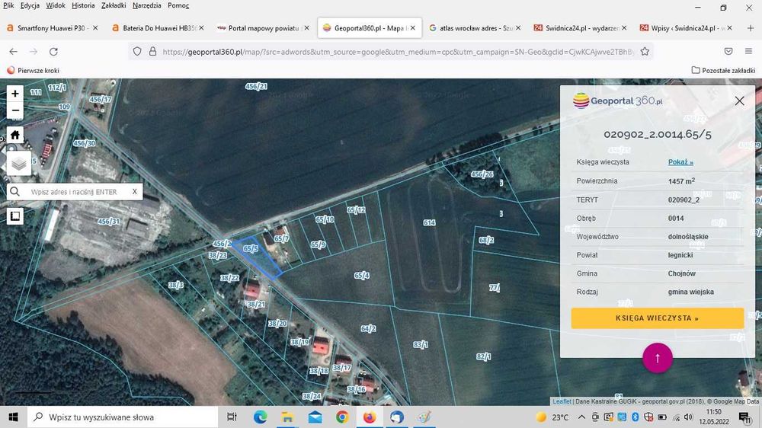Screen dimensions: 762x428
Task: Switch to Bateria Do Huawei tab
Action: tap(156, 28)
